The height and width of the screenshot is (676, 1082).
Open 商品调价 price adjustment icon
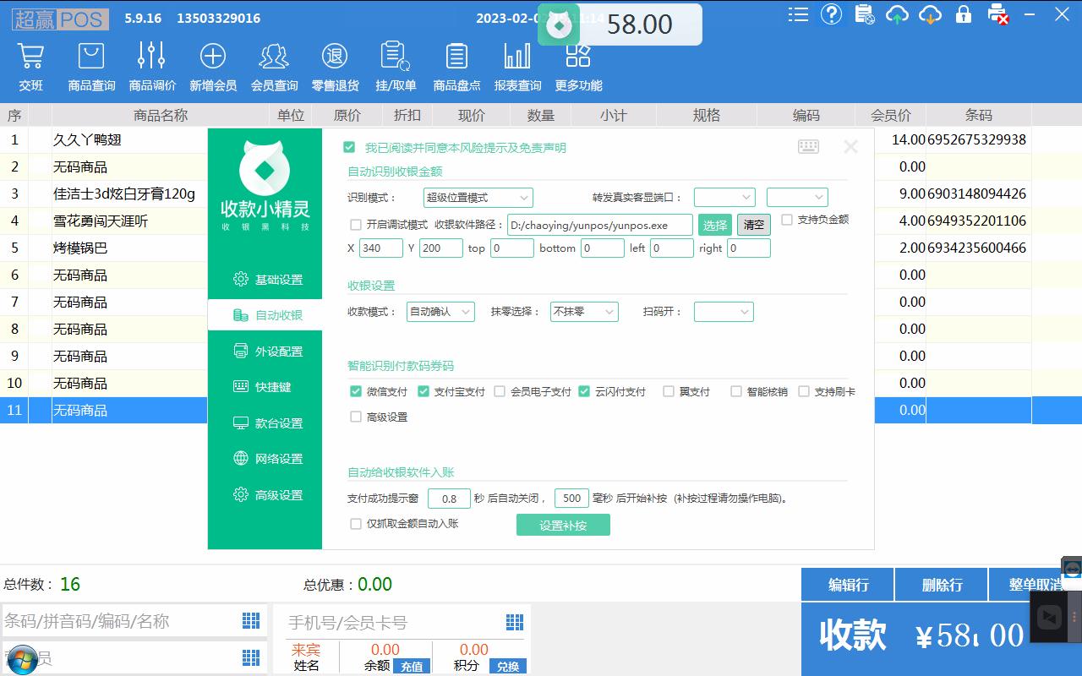pos(152,66)
